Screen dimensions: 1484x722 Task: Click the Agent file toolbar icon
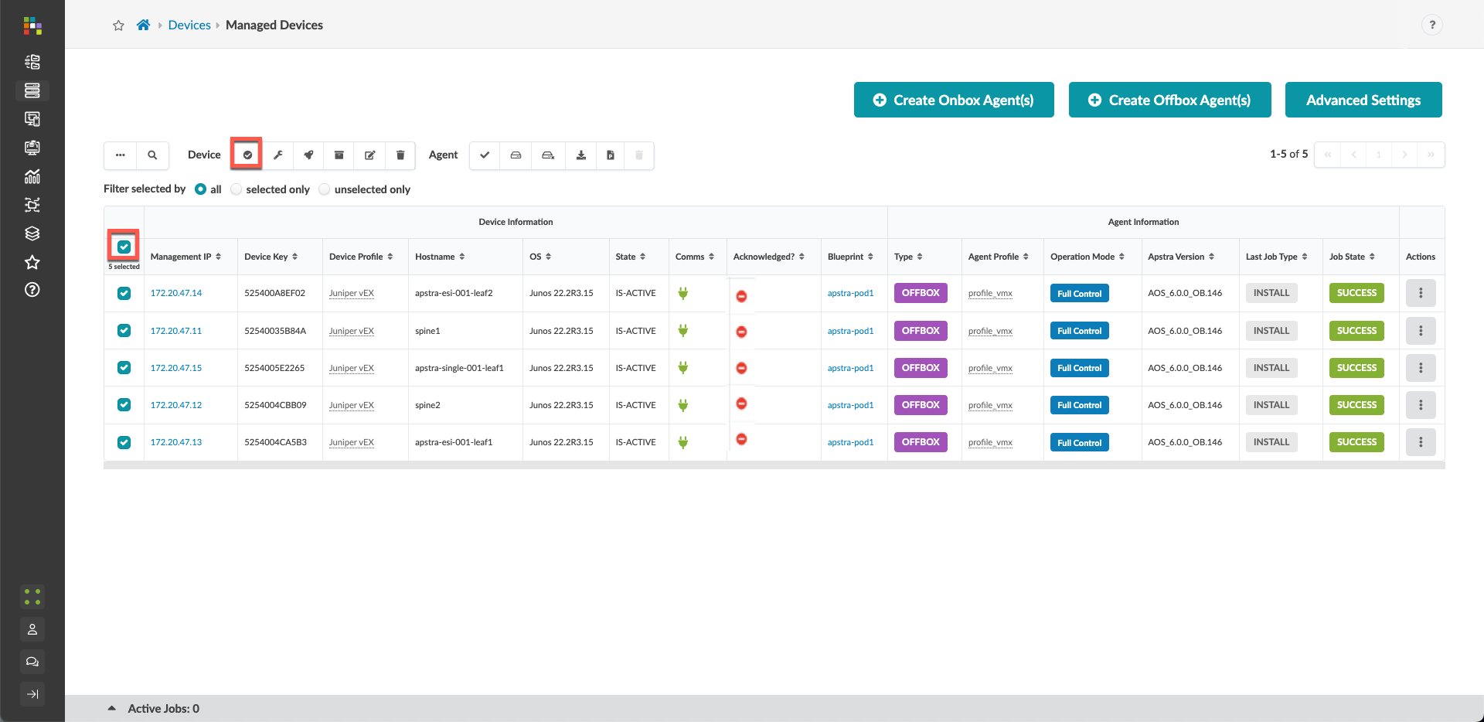(x=610, y=155)
